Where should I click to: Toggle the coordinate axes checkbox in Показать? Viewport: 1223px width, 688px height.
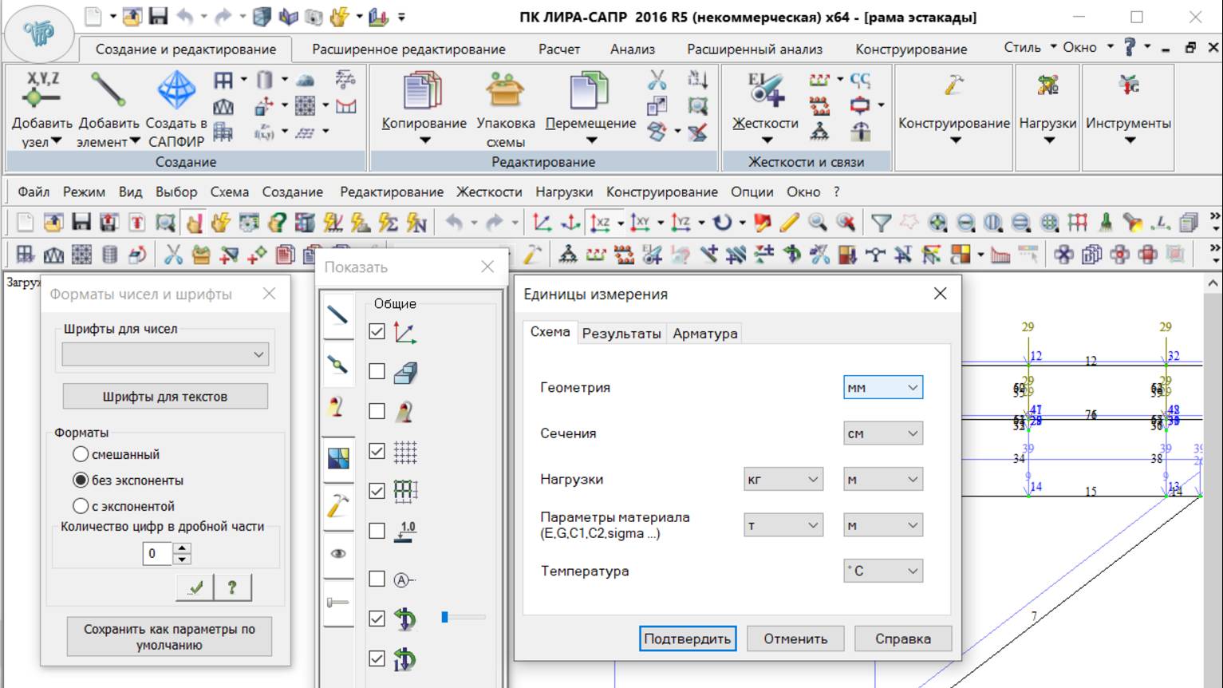click(x=377, y=331)
